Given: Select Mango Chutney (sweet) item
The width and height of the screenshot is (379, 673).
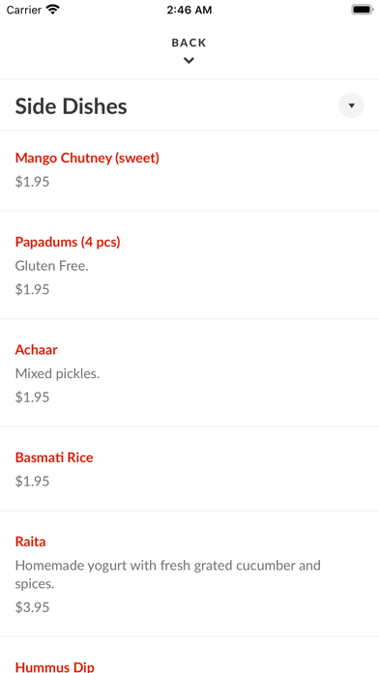Looking at the screenshot, I should click(189, 170).
